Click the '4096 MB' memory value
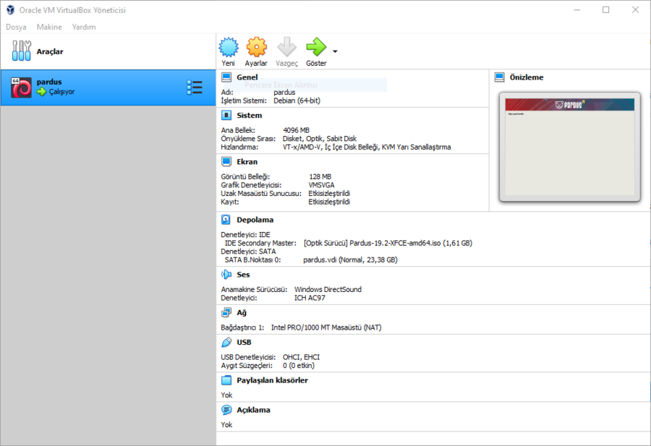 [296, 130]
